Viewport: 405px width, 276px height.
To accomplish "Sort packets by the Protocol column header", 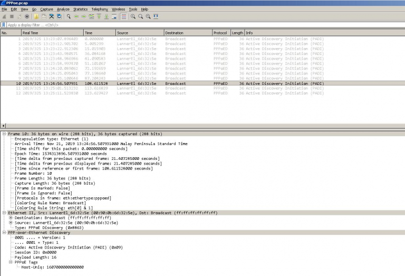I will (x=221, y=33).
